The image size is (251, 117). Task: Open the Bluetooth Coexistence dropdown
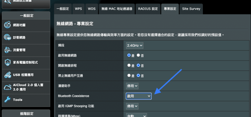[x=139, y=96]
